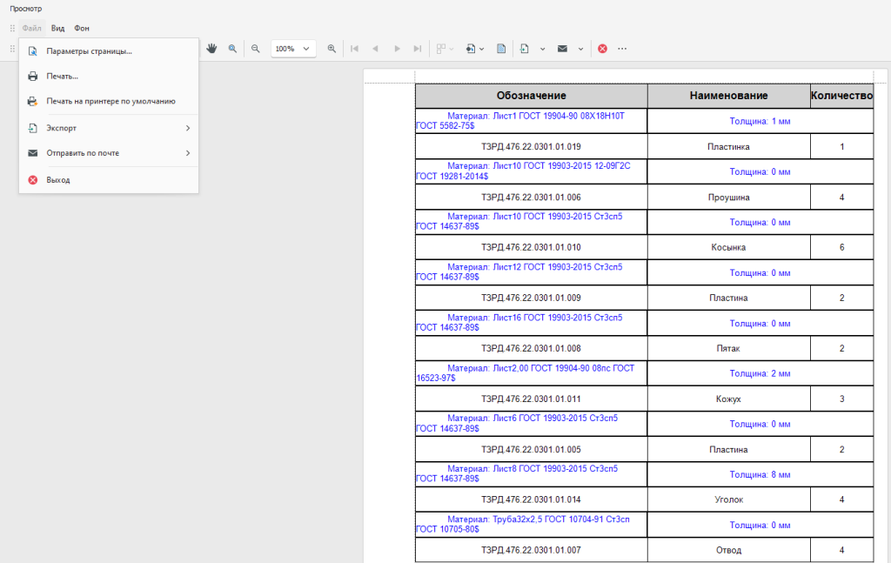The image size is (891, 563).
Task: Jump to the last page arrow
Action: pos(418,49)
